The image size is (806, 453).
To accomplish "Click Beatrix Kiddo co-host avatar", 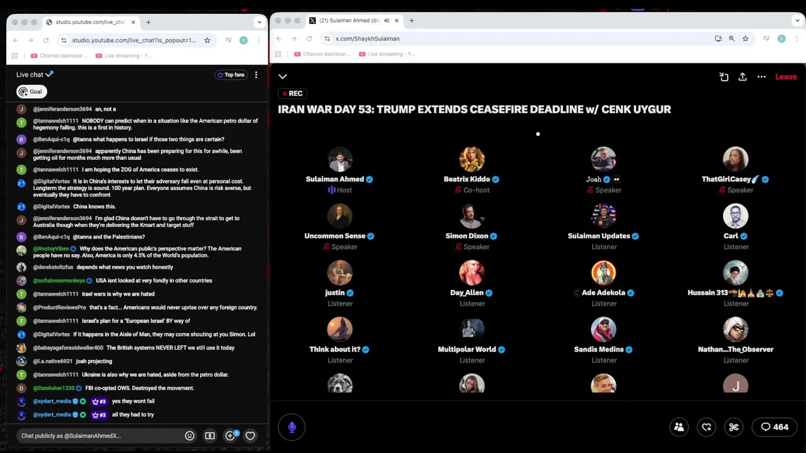I will point(472,160).
